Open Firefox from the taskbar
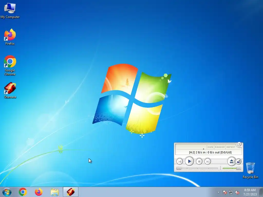Image resolution: width=263 pixels, height=197 pixels. (x=39, y=192)
